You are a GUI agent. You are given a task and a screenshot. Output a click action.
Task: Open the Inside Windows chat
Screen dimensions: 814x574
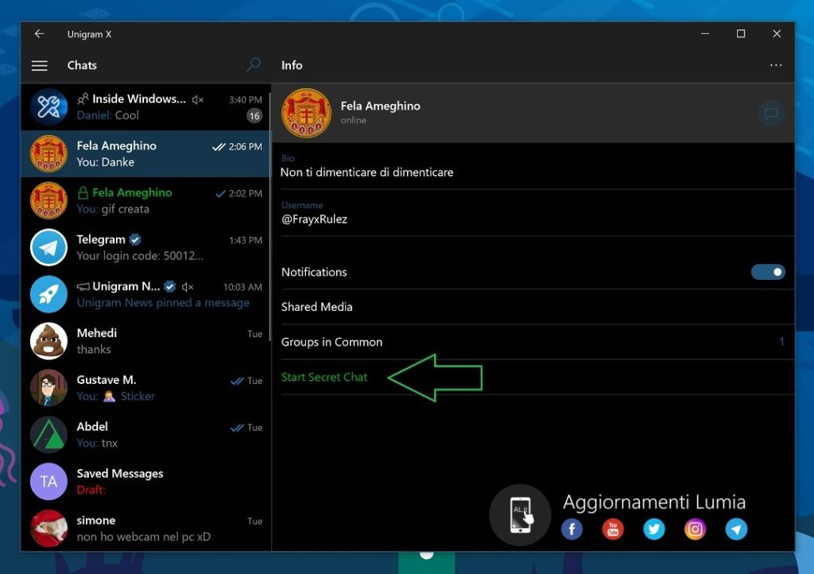pyautogui.click(x=145, y=107)
